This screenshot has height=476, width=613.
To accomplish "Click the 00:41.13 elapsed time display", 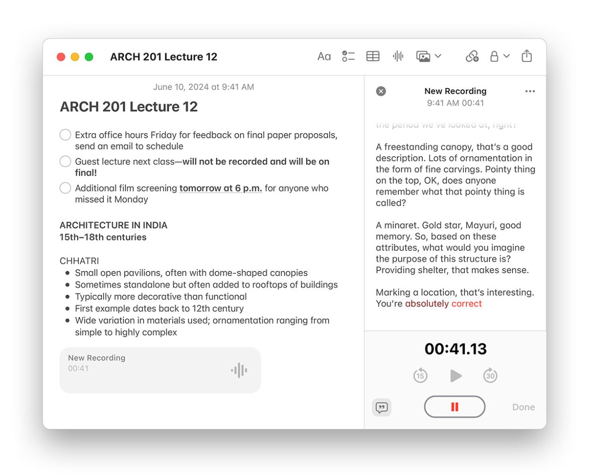I will (x=455, y=349).
